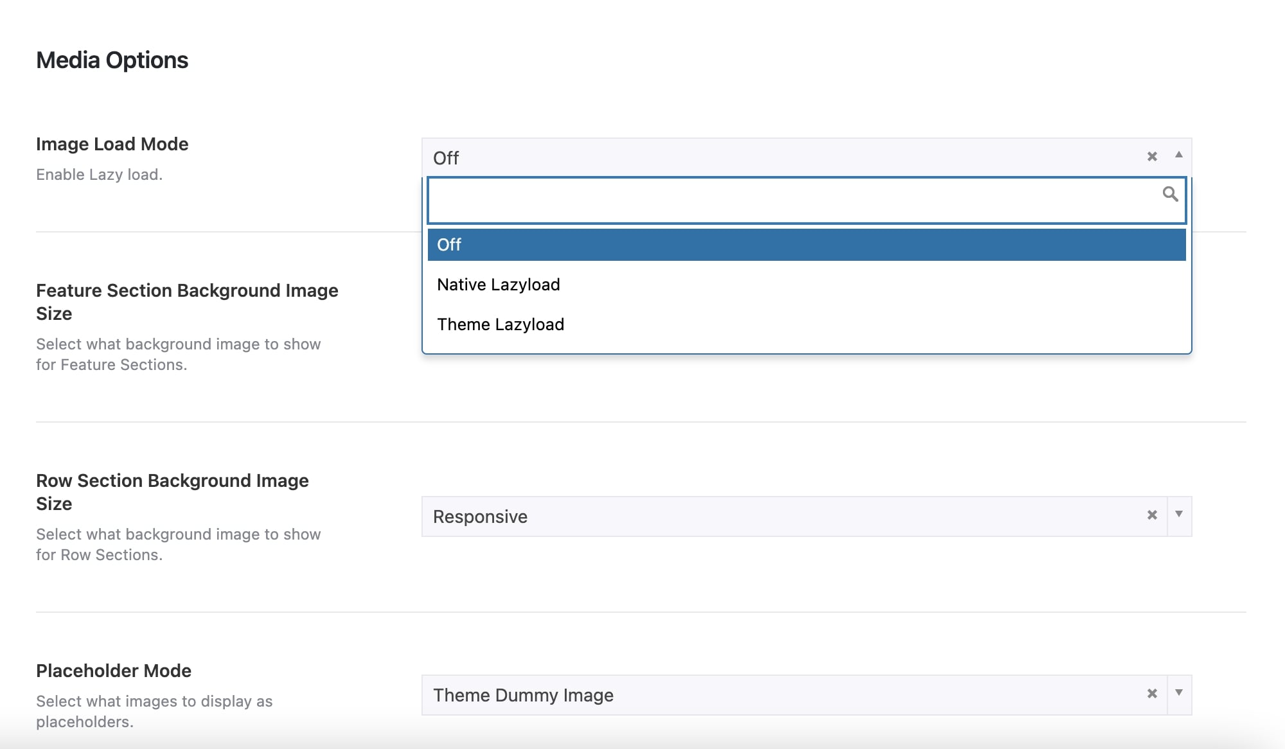
Task: Select Native Lazyload from the list
Action: [498, 285]
